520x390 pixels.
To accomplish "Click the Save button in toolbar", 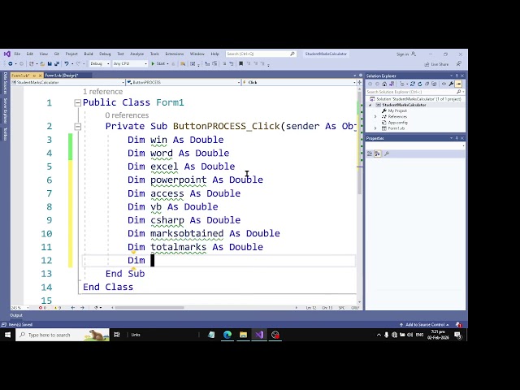I will point(50,63).
